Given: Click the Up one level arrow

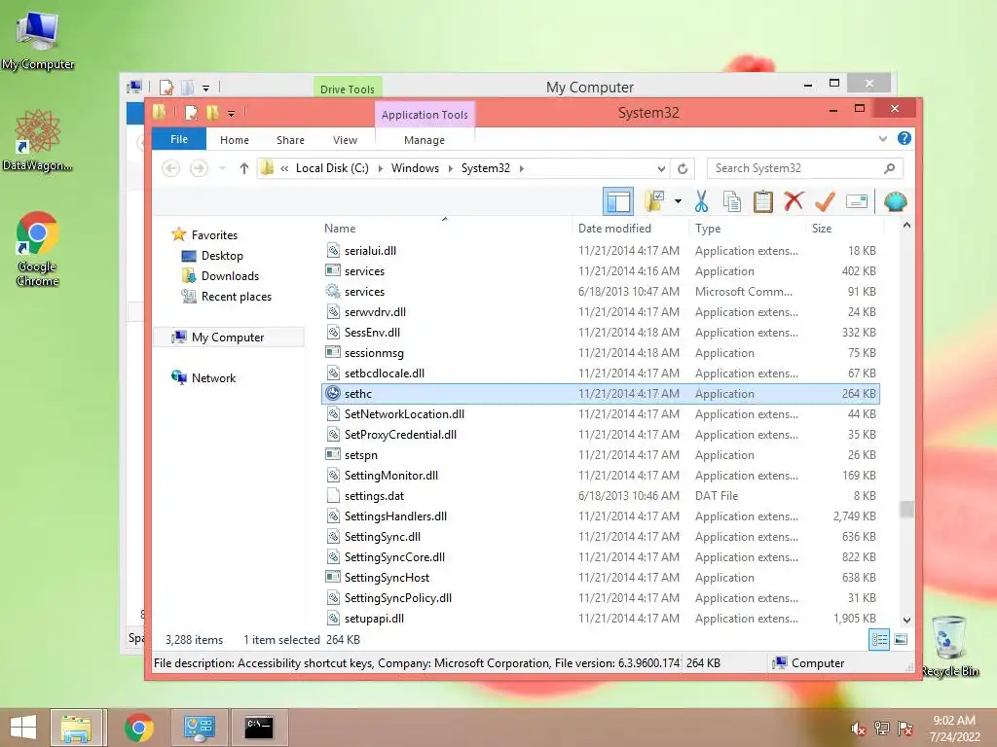Looking at the screenshot, I should pos(244,168).
